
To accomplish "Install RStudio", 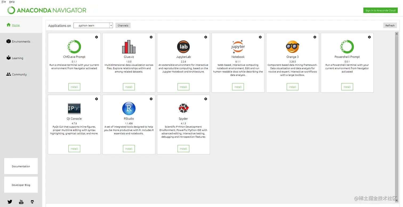I will 129,149.
